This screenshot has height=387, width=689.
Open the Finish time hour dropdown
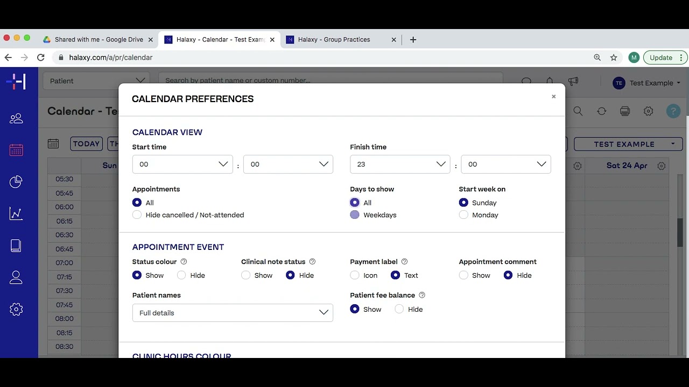tap(400, 164)
